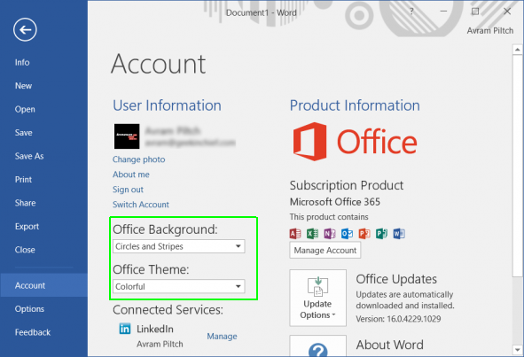524x357 pixels.
Task: Choose Save As in the sidebar
Action: click(x=29, y=156)
